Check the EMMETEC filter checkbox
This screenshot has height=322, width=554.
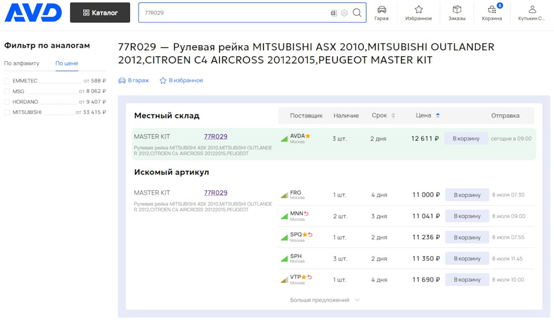[7, 81]
